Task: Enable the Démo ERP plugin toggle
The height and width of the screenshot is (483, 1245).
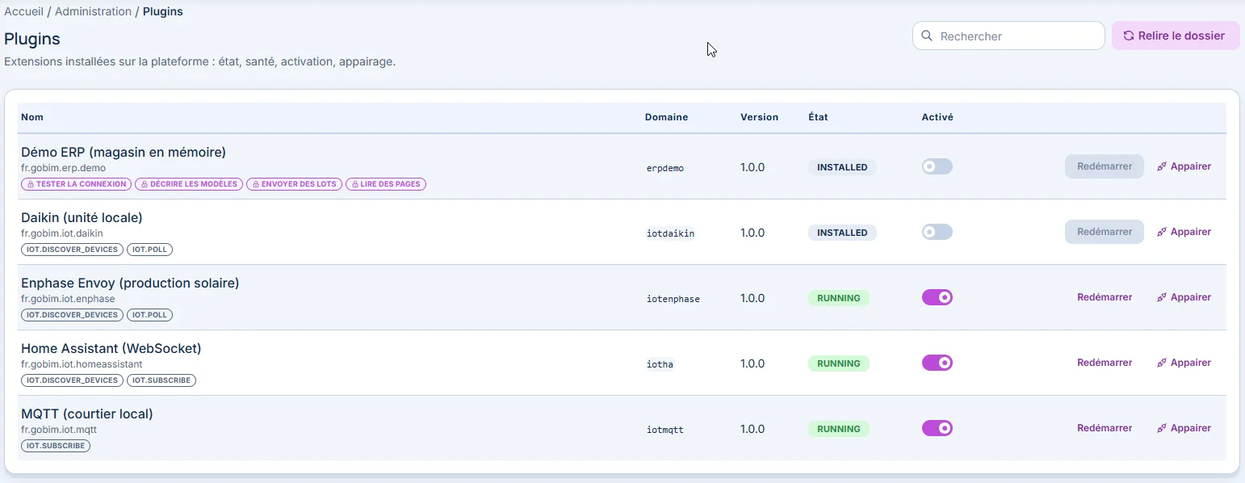Action: pyautogui.click(x=937, y=166)
